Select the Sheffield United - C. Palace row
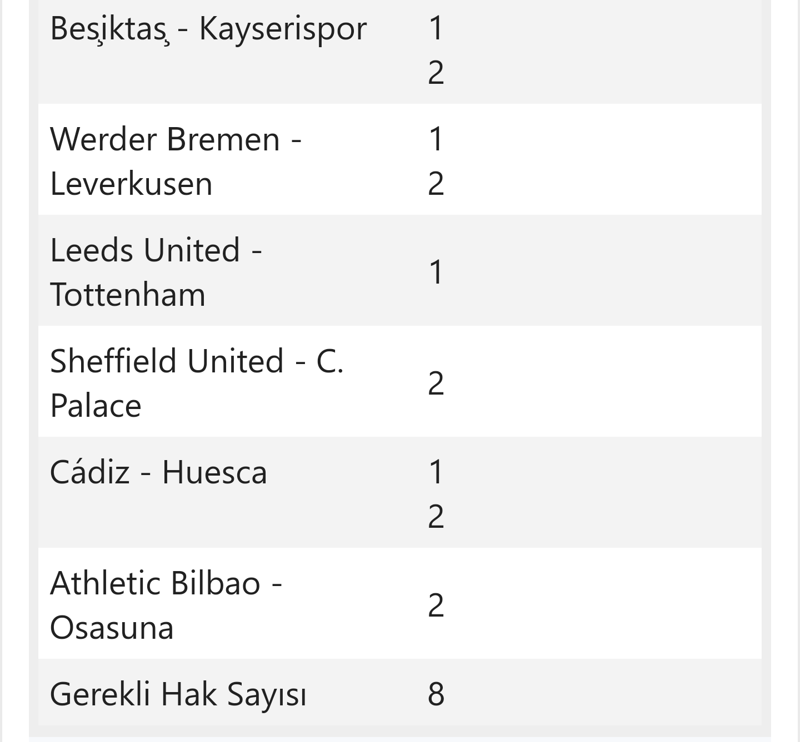 pos(400,381)
